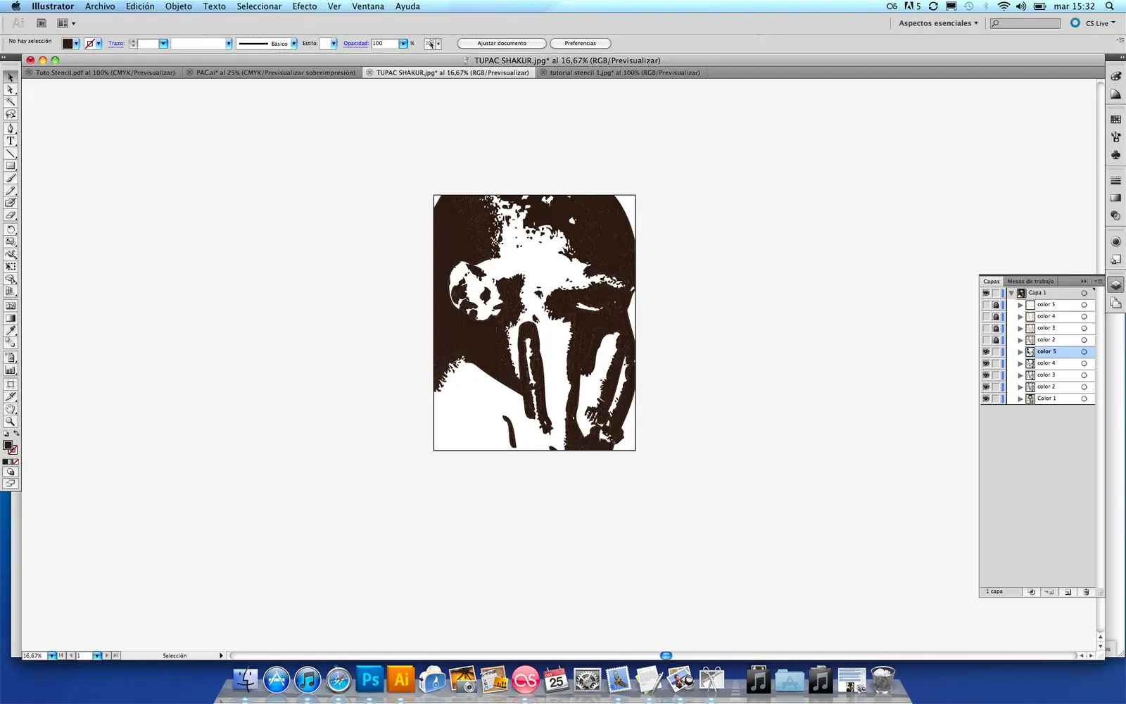This screenshot has height=704, width=1126.
Task: Select the Lasso tool
Action: pos(11,114)
